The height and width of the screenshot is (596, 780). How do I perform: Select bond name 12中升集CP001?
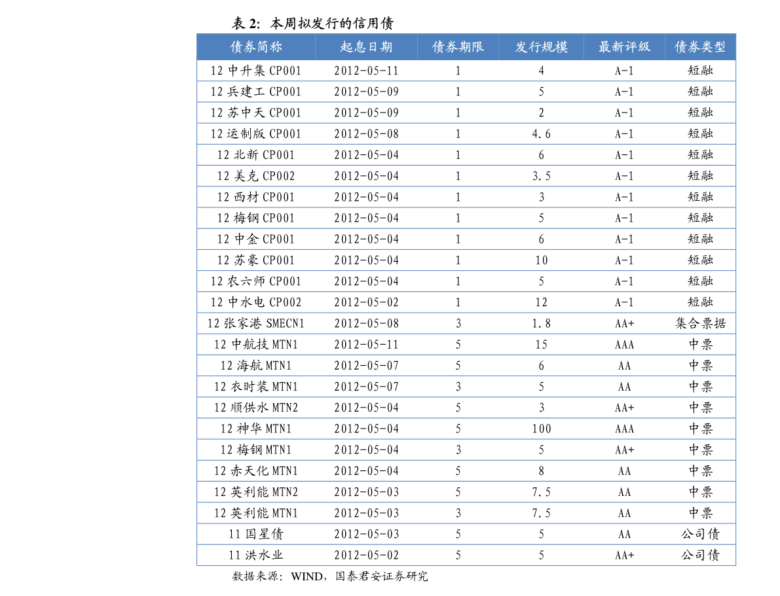[x=256, y=71]
